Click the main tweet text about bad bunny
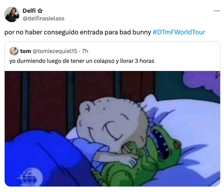 78,32
